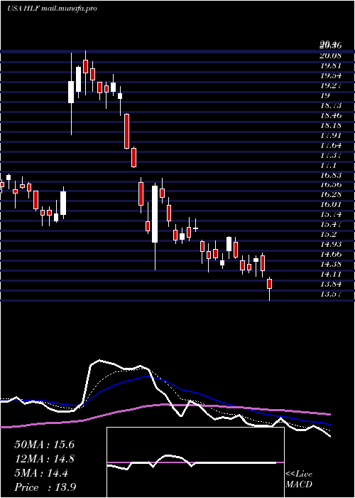The height and width of the screenshot is (498, 355).
Task: Click the 19.27 price axis label
Action: [x=330, y=85]
